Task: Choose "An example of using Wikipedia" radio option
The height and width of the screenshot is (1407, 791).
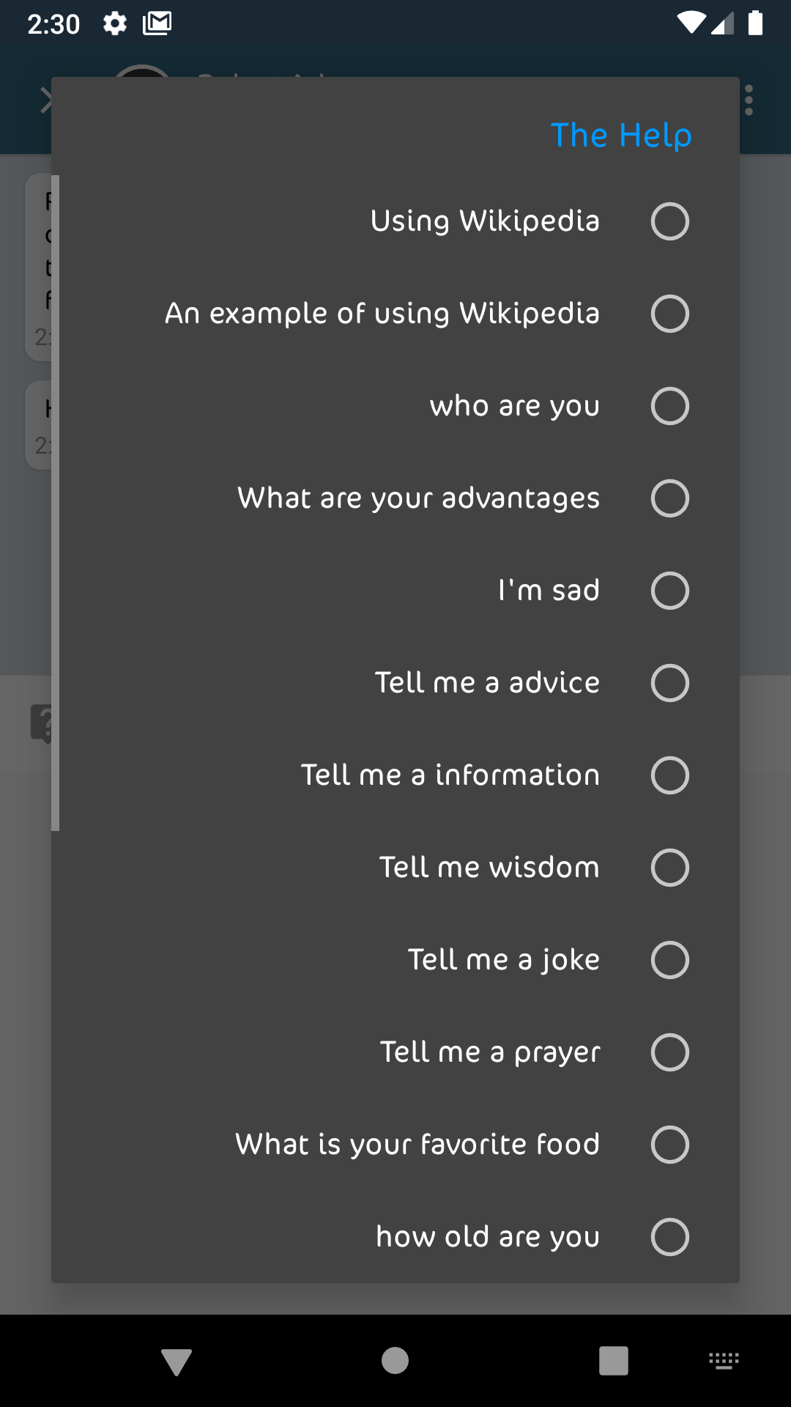Action: click(x=669, y=314)
